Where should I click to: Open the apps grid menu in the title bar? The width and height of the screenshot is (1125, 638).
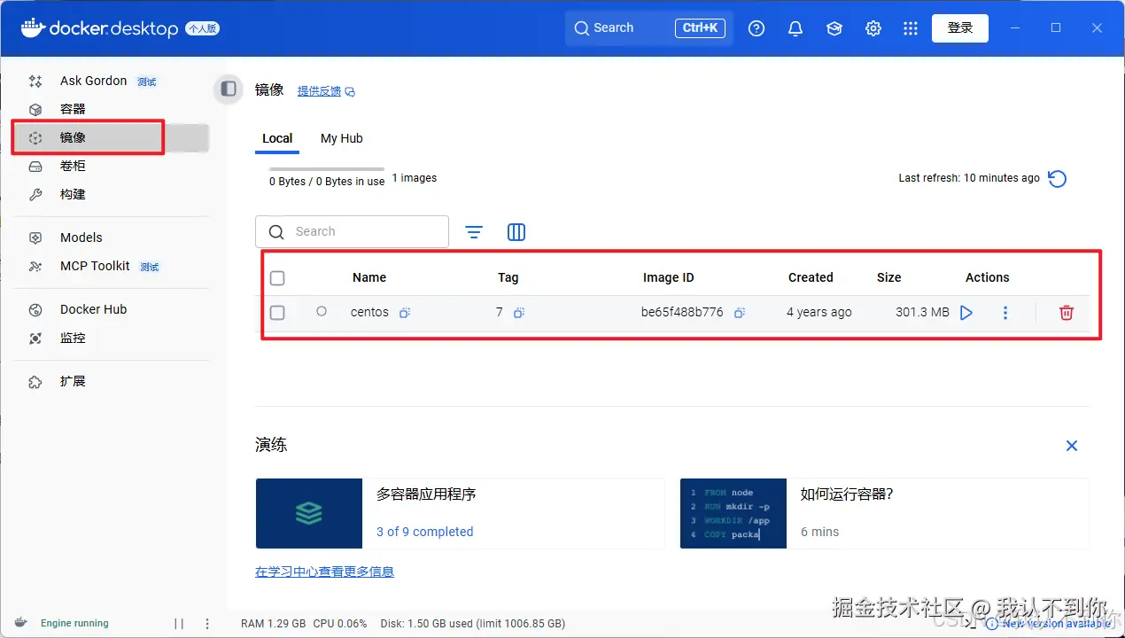tap(910, 27)
